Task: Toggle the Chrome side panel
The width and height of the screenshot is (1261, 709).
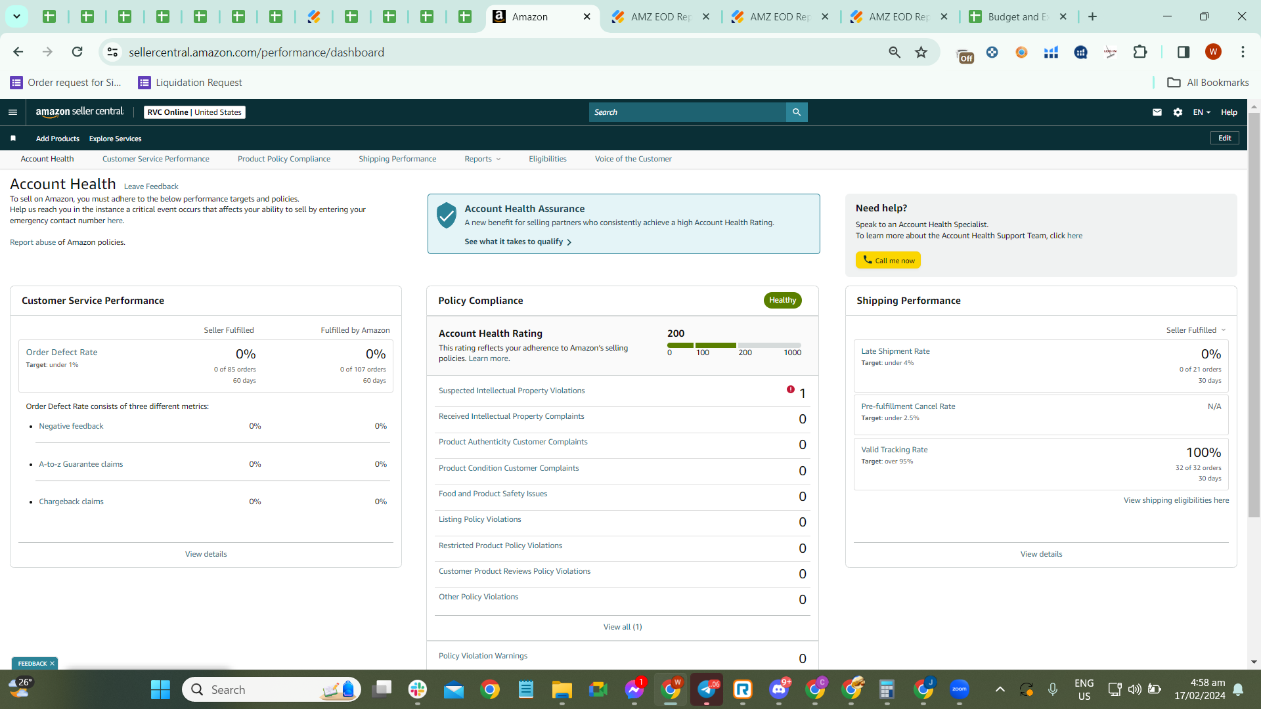Action: tap(1184, 52)
